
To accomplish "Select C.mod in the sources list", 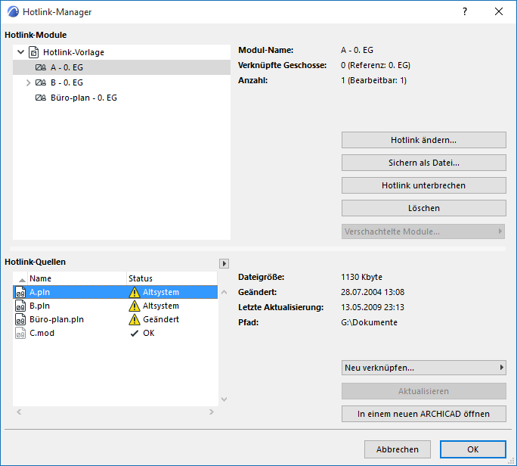I will (115, 333).
